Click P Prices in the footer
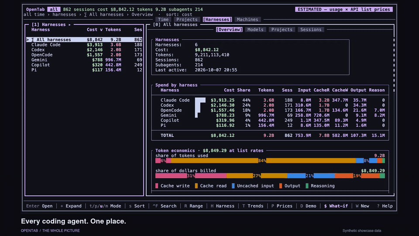 [283, 206]
